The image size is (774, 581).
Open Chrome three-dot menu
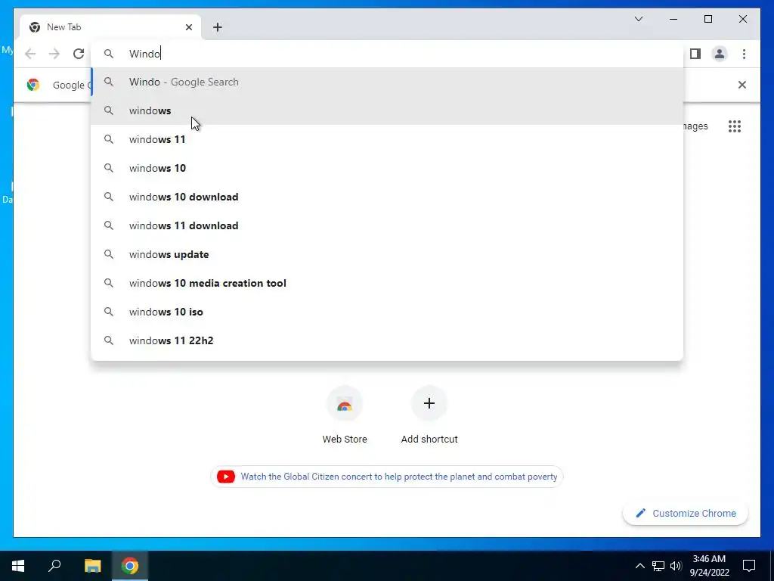point(744,54)
